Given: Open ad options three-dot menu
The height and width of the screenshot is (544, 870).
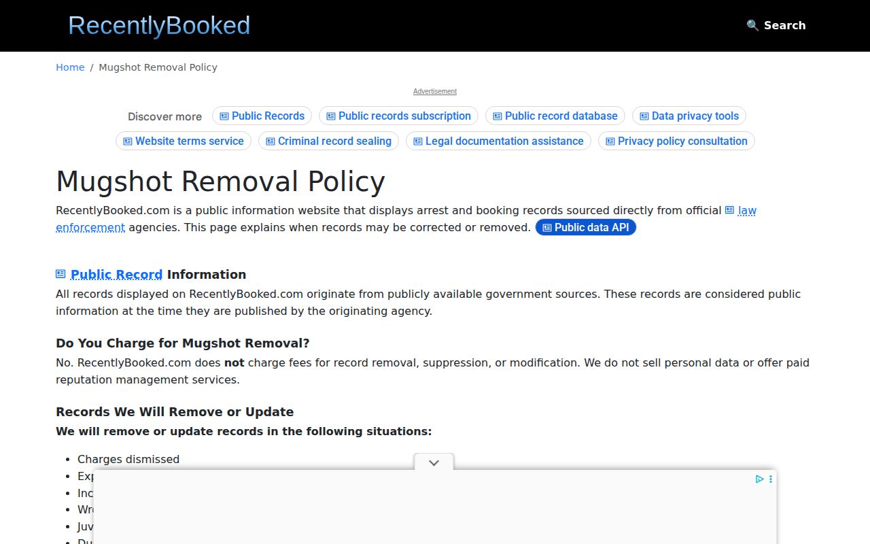Looking at the screenshot, I should (x=770, y=479).
